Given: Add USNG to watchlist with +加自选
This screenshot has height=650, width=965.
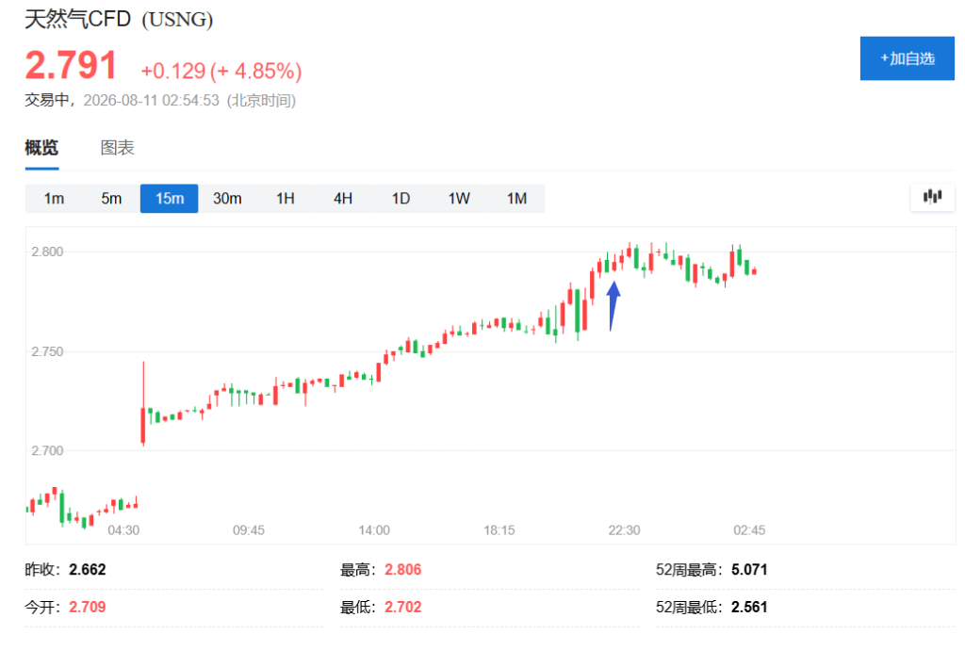Looking at the screenshot, I should click(x=908, y=58).
